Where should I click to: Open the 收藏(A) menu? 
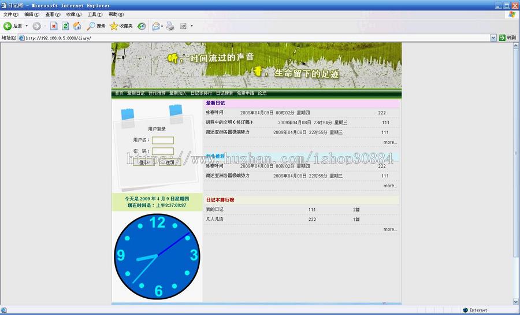pyautogui.click(x=73, y=14)
